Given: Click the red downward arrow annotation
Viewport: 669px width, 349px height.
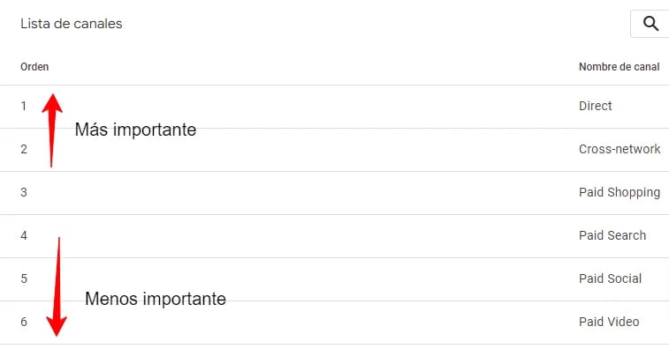Looking at the screenshot, I should click(x=57, y=286).
